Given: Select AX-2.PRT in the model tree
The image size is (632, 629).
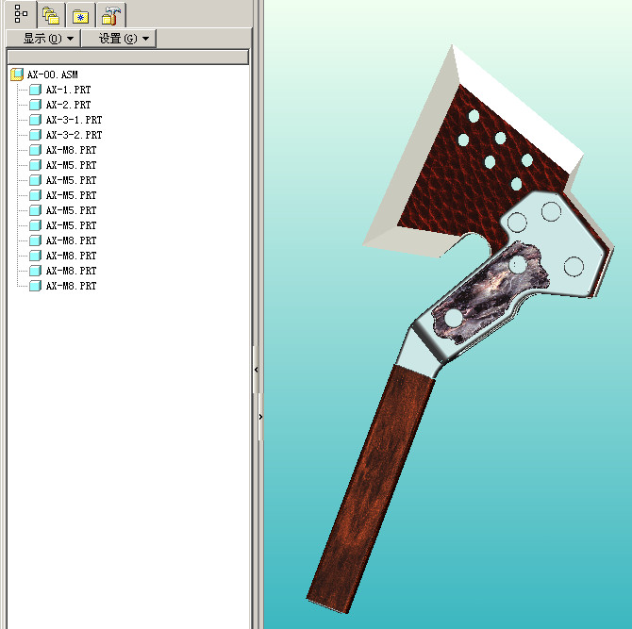Looking at the screenshot, I should 68,105.
